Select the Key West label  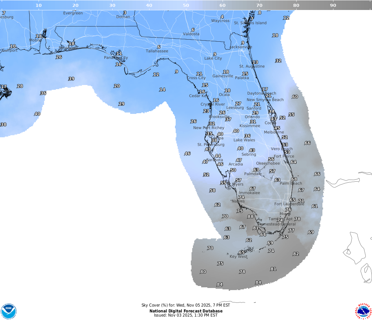(x=238, y=256)
